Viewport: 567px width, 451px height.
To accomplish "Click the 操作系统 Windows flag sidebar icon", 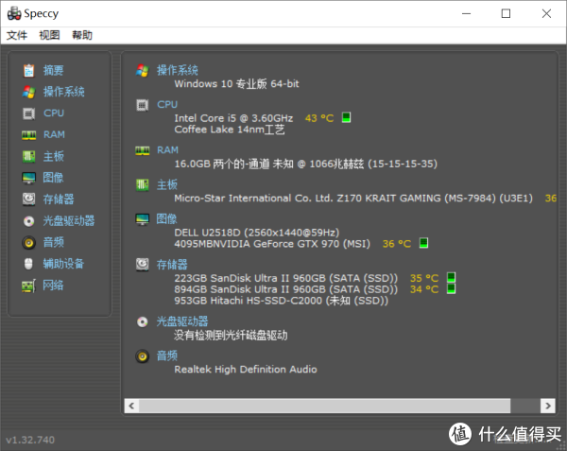I will tap(29, 92).
